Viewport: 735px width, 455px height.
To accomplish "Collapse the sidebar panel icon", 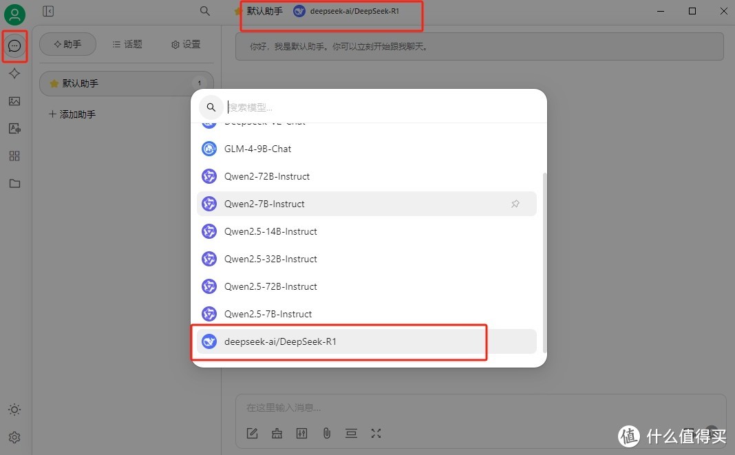I will [x=48, y=11].
